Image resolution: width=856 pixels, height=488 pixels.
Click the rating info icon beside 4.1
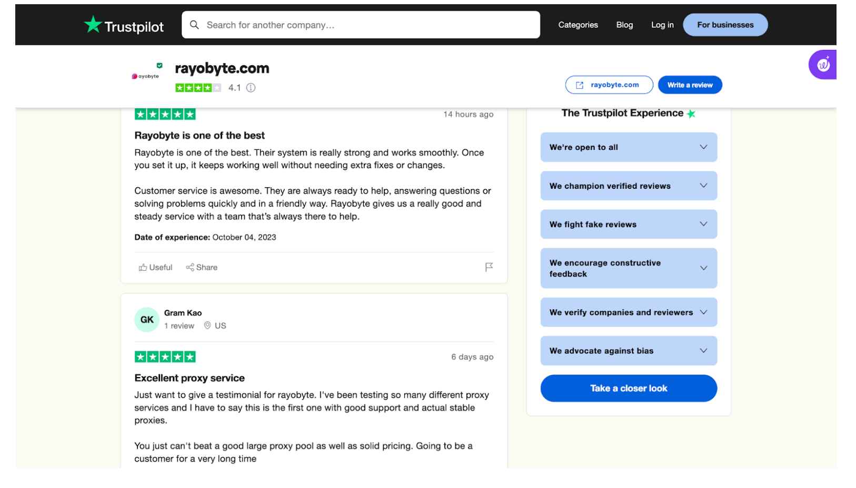point(251,88)
